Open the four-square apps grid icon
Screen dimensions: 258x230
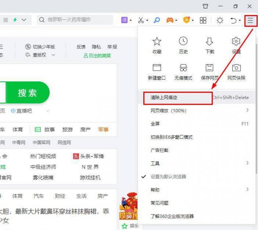pos(203,20)
